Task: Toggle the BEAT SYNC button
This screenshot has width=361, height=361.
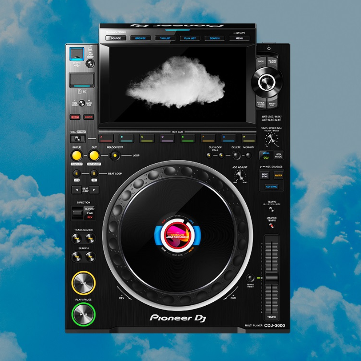Action: tap(265, 176)
